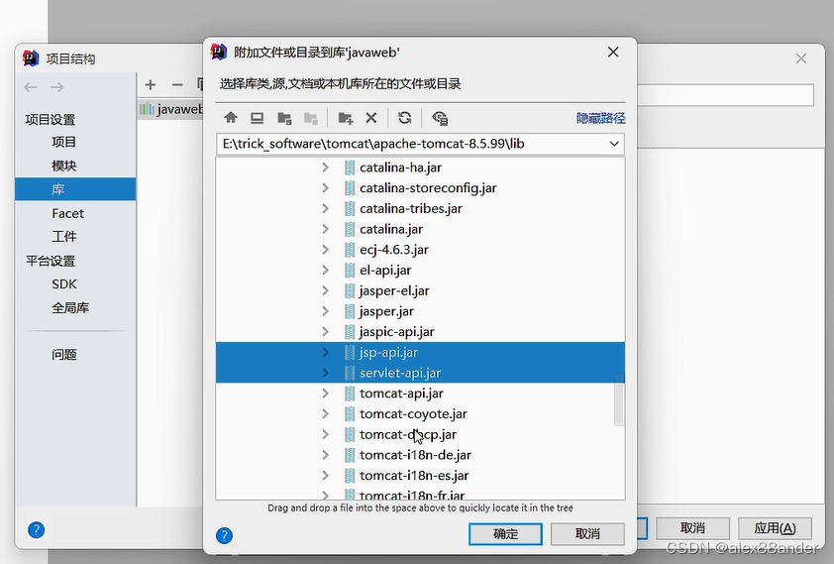This screenshot has height=564, width=834.
Task: Click the forward arrow in Project Structure
Action: click(x=56, y=86)
